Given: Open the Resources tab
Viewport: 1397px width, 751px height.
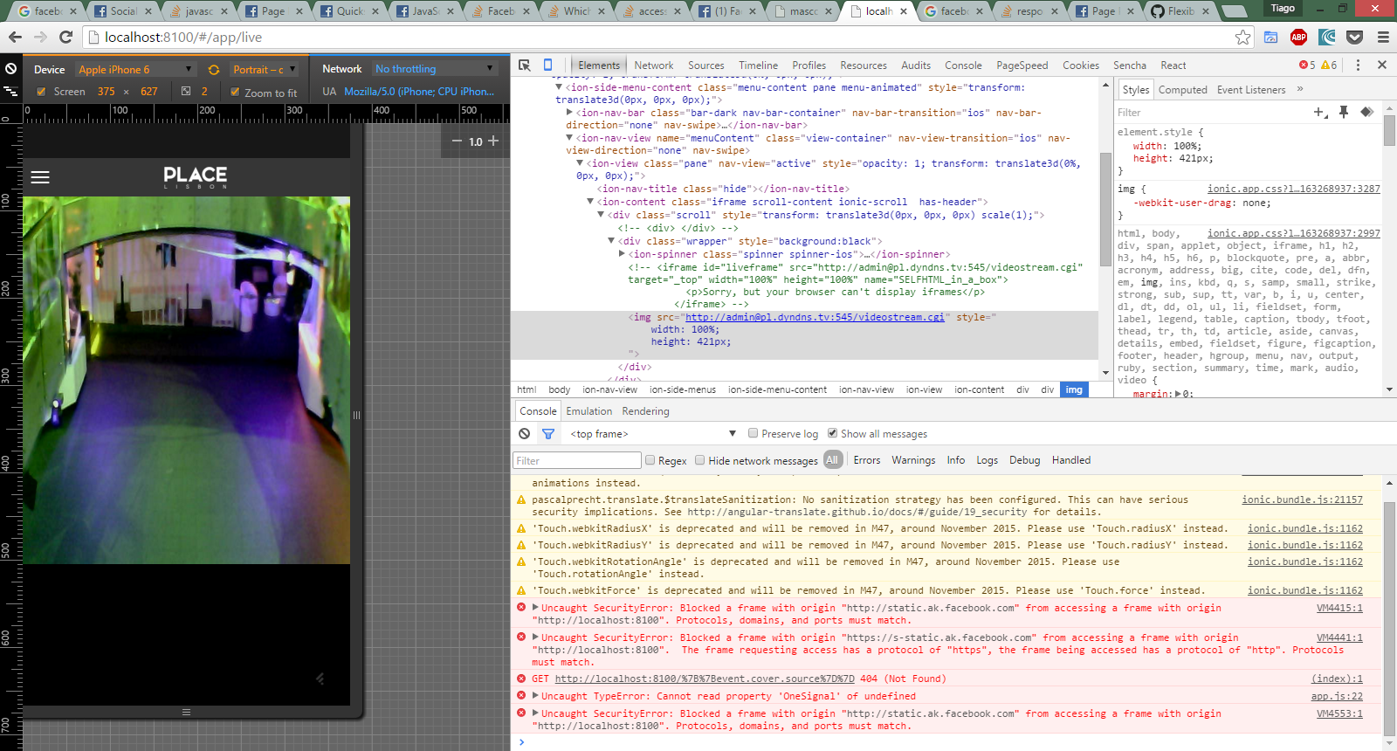Looking at the screenshot, I should (x=864, y=65).
